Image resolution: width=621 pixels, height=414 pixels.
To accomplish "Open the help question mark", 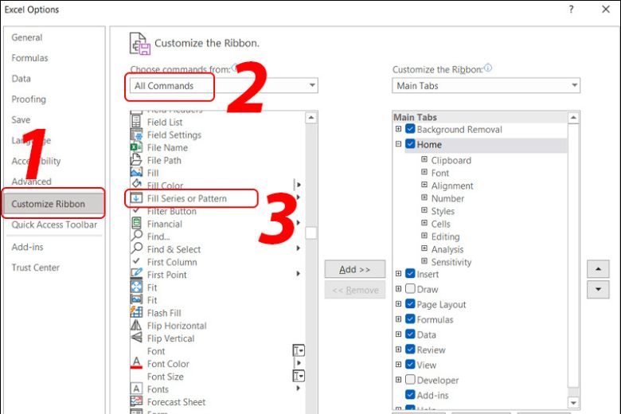I will click(571, 9).
